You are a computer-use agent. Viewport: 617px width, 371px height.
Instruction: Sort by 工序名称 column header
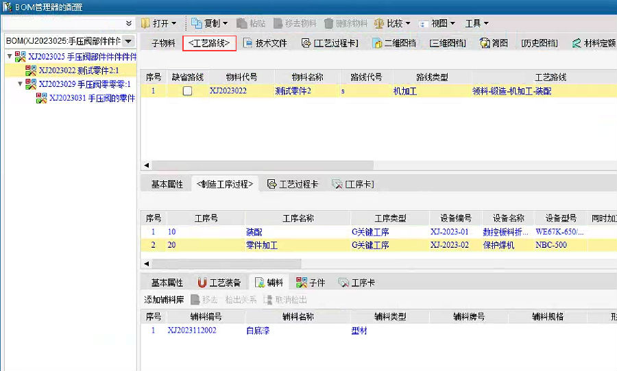[298, 218]
